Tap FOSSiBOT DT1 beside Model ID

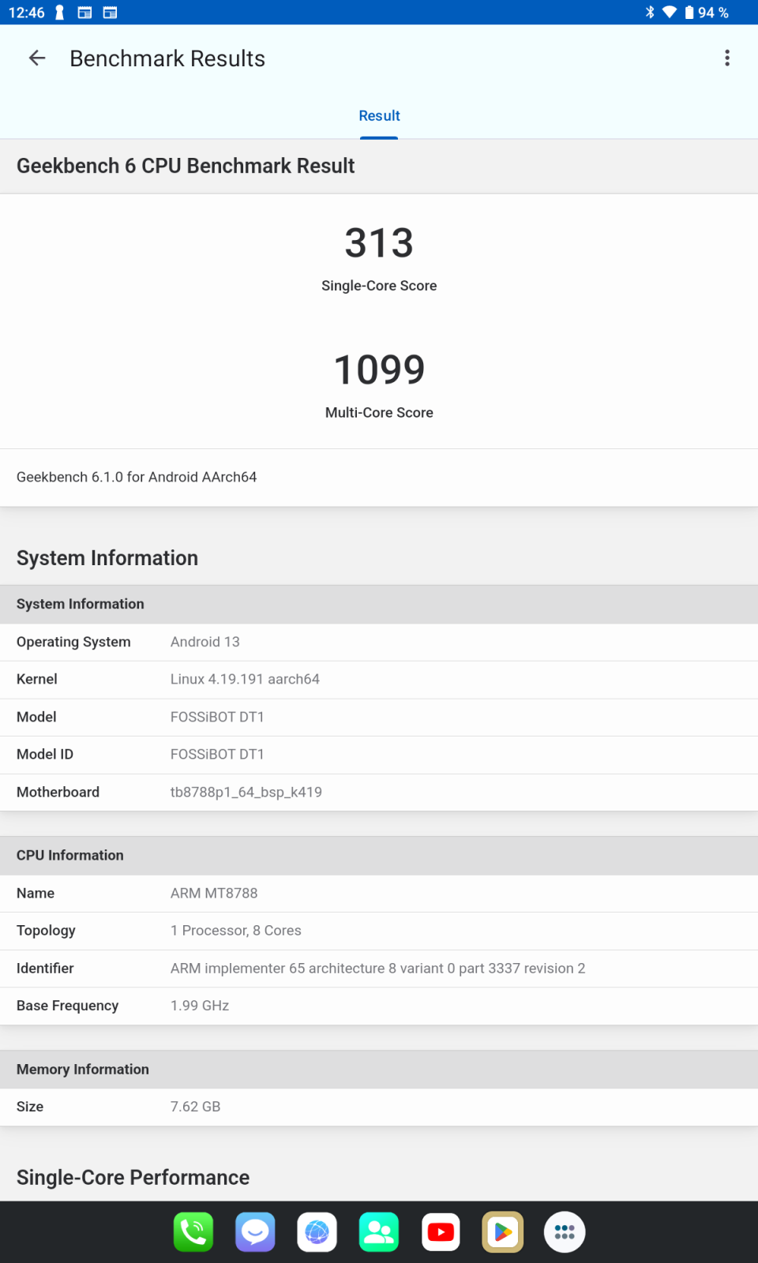[217, 754]
